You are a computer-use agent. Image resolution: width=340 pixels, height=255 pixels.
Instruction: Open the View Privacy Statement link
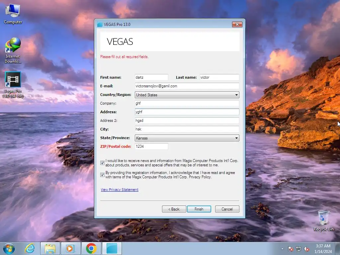(120, 190)
